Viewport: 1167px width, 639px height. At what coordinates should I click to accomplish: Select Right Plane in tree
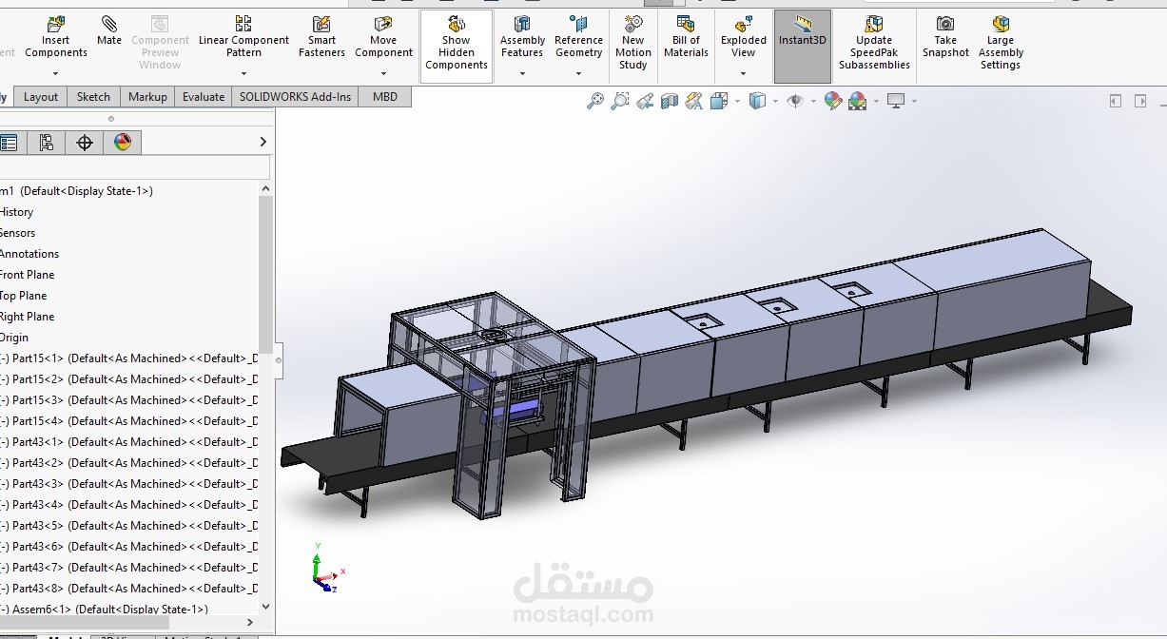tap(27, 317)
